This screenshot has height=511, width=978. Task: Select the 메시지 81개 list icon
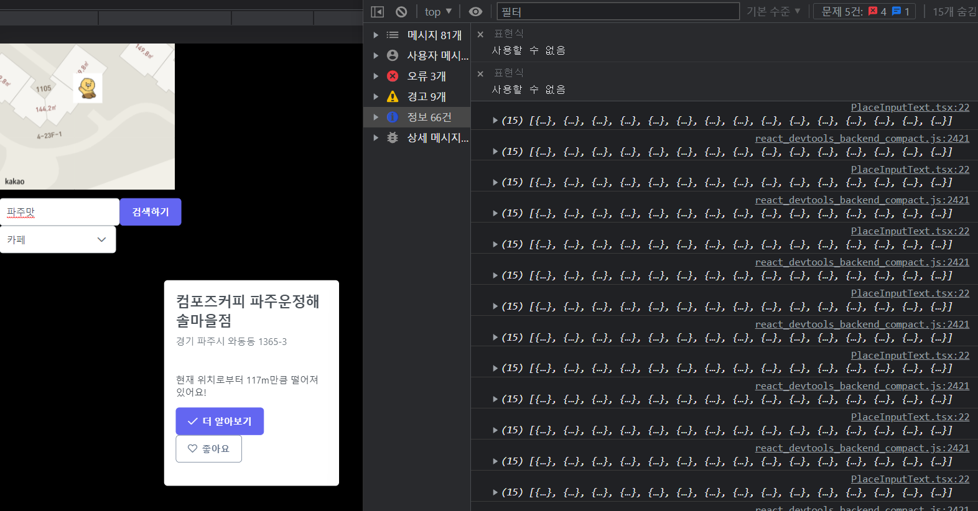[x=393, y=35]
